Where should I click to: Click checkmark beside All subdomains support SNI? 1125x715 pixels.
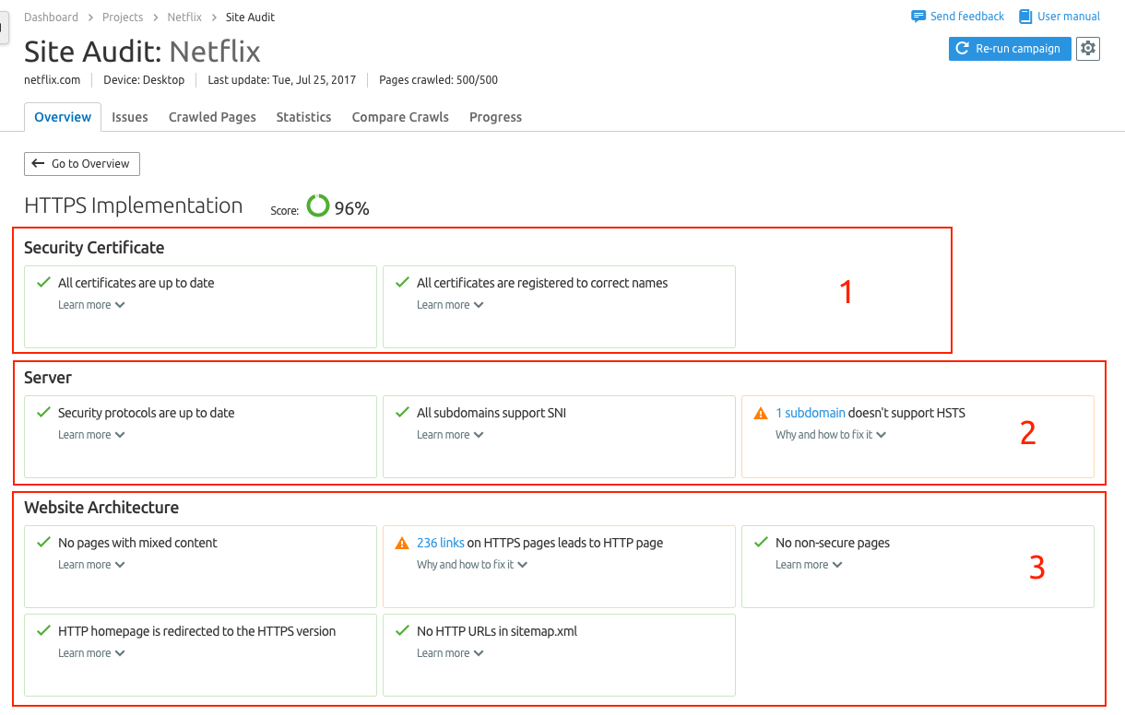click(401, 413)
